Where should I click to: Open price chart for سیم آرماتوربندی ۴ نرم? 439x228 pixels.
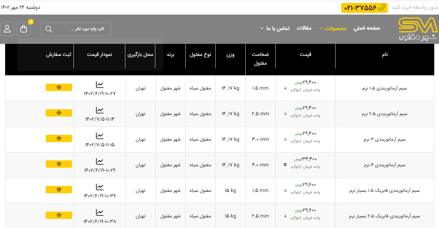pyautogui.click(x=100, y=161)
